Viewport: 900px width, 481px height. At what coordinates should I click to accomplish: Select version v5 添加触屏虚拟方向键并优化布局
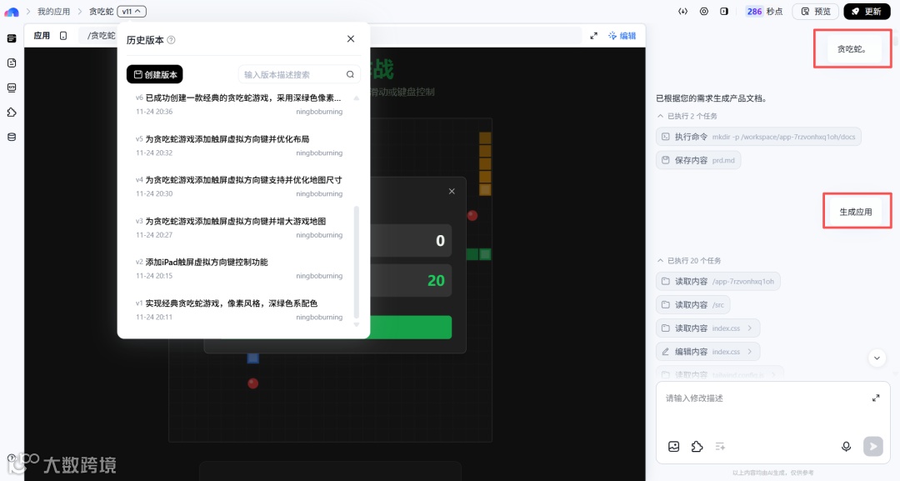pos(239,145)
